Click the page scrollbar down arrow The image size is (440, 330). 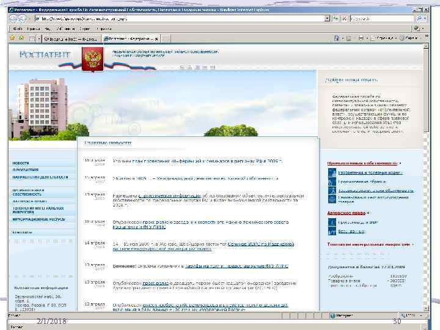point(426,308)
